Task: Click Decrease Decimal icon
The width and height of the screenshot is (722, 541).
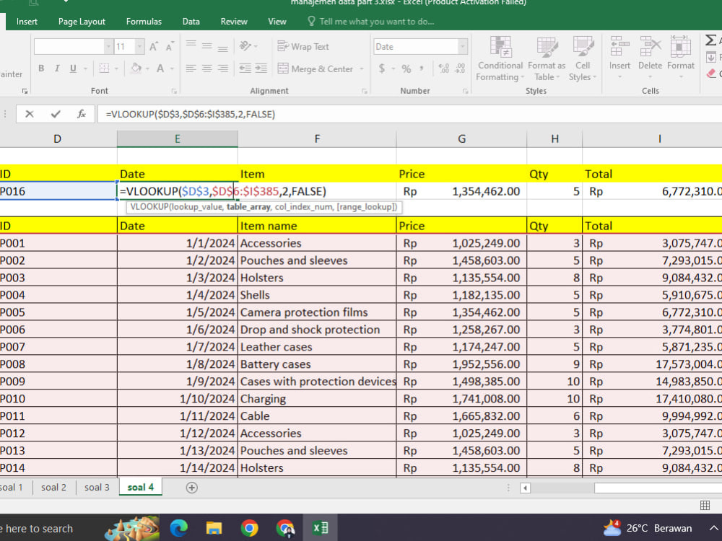Action: pos(459,69)
